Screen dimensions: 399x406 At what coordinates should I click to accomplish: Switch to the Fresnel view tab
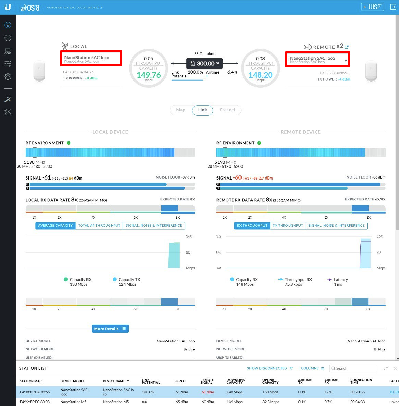[227, 110]
